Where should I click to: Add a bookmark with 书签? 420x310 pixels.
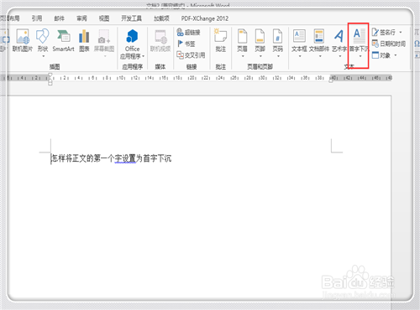point(186,44)
